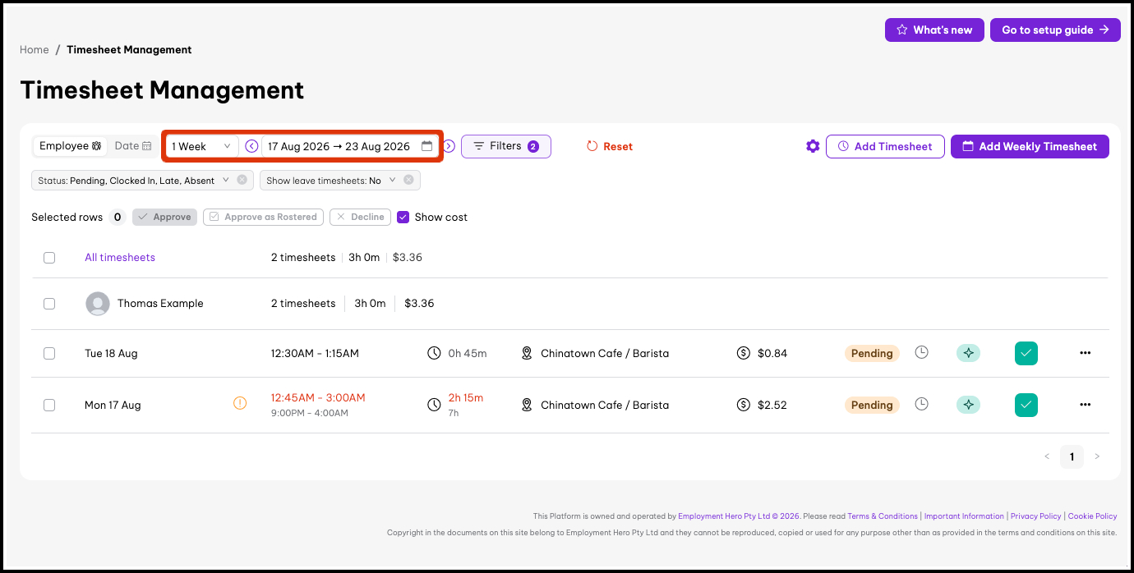Click Add Timesheet button
Screen dimensions: 1134x573
[885, 146]
